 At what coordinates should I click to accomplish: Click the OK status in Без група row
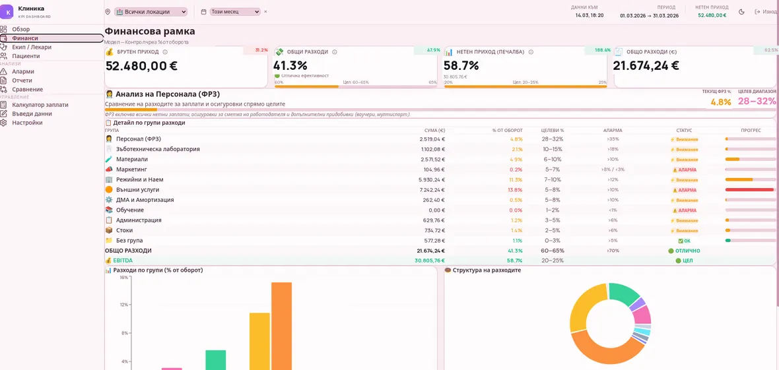[684, 240]
